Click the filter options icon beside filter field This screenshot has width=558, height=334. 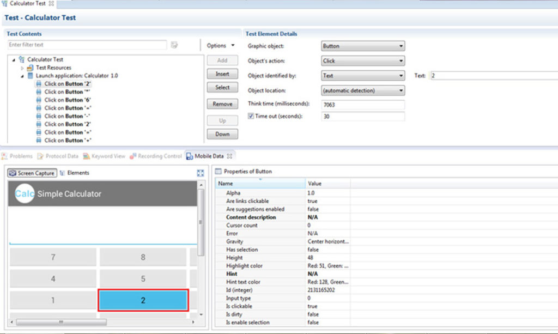pyautogui.click(x=174, y=45)
